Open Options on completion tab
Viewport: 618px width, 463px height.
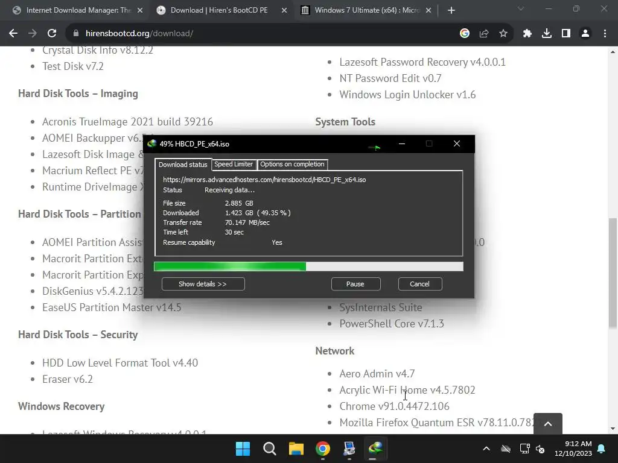click(x=292, y=164)
